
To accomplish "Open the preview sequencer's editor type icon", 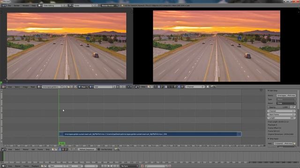I will 137,87.
